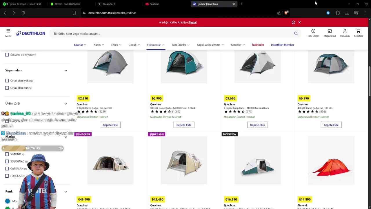The height and width of the screenshot is (209, 371).
Task: Click the Bize Ulaşın help icon
Action: [x=313, y=31]
